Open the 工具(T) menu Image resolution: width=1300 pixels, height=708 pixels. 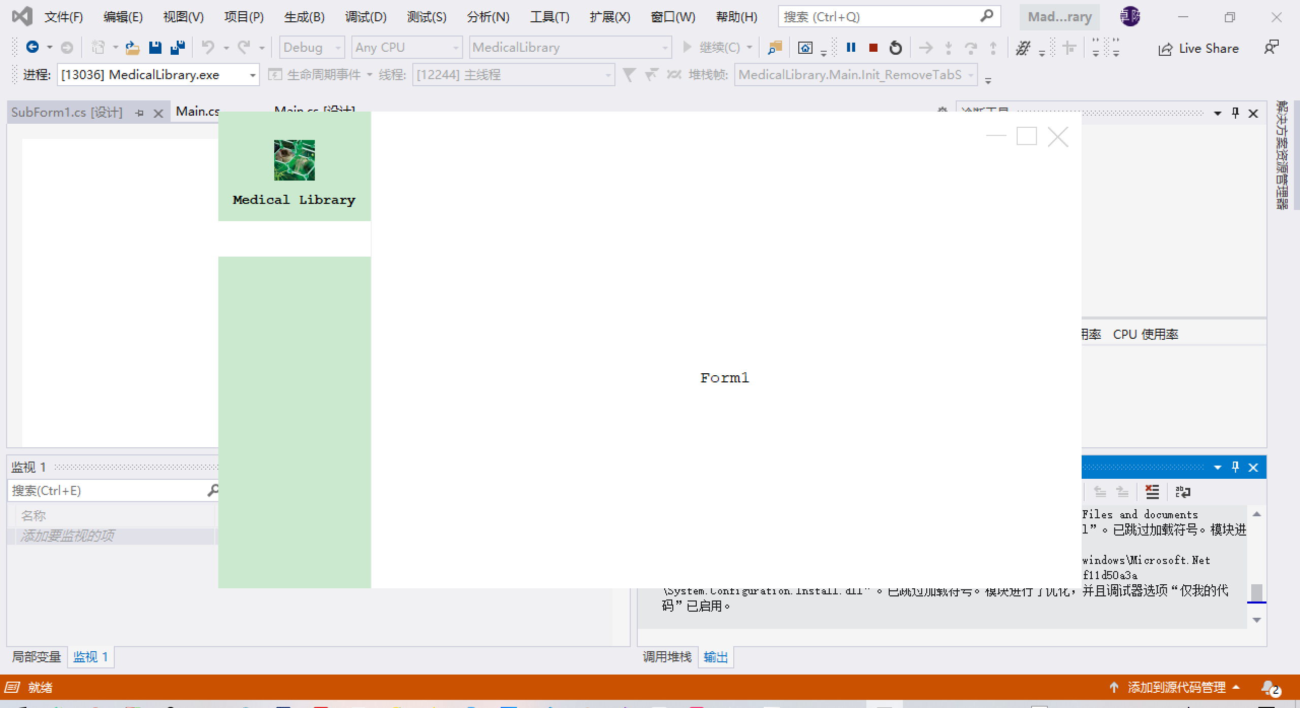point(549,17)
